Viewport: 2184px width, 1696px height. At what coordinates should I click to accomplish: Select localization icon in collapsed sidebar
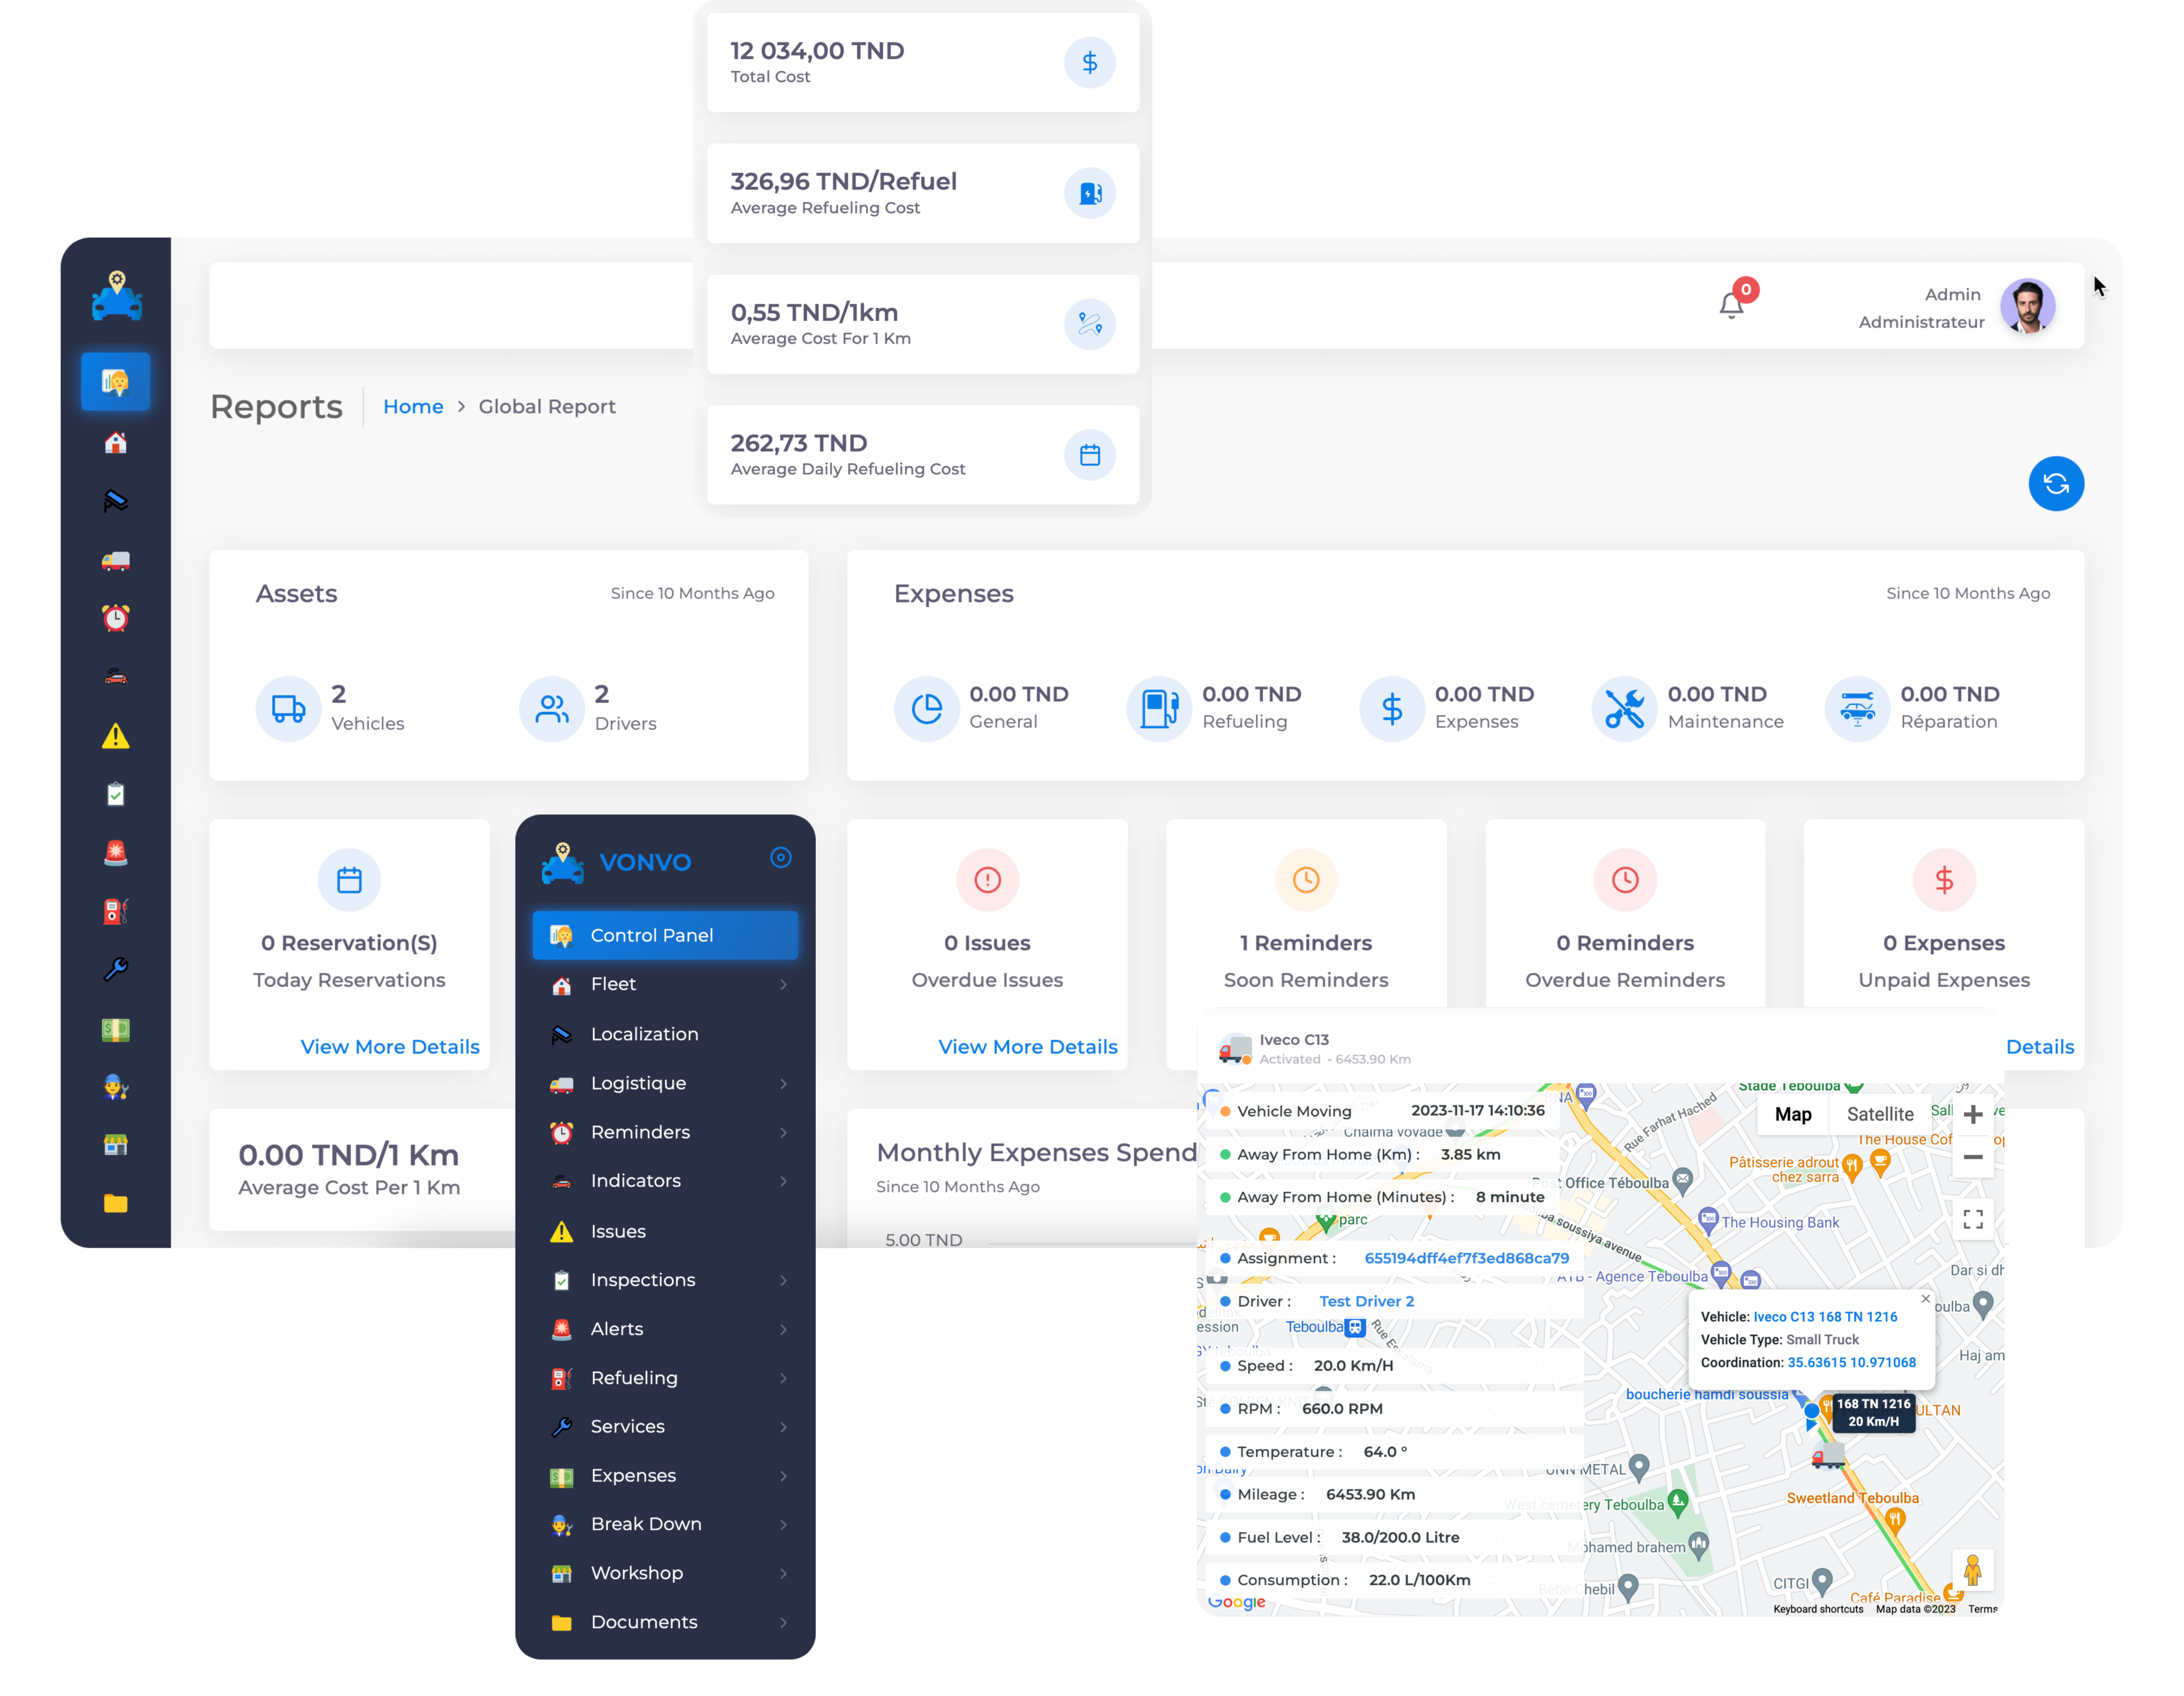(116, 501)
